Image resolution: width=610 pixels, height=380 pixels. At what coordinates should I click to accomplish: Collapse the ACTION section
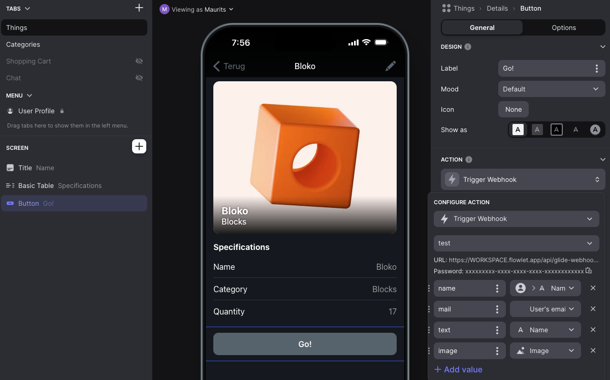[x=602, y=160]
